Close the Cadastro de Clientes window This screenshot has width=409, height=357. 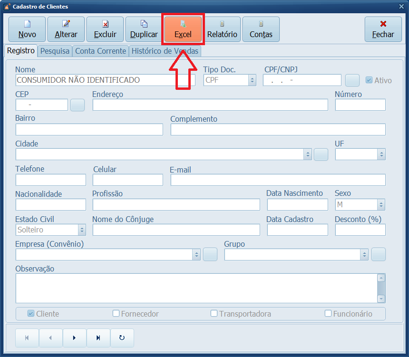401,7
